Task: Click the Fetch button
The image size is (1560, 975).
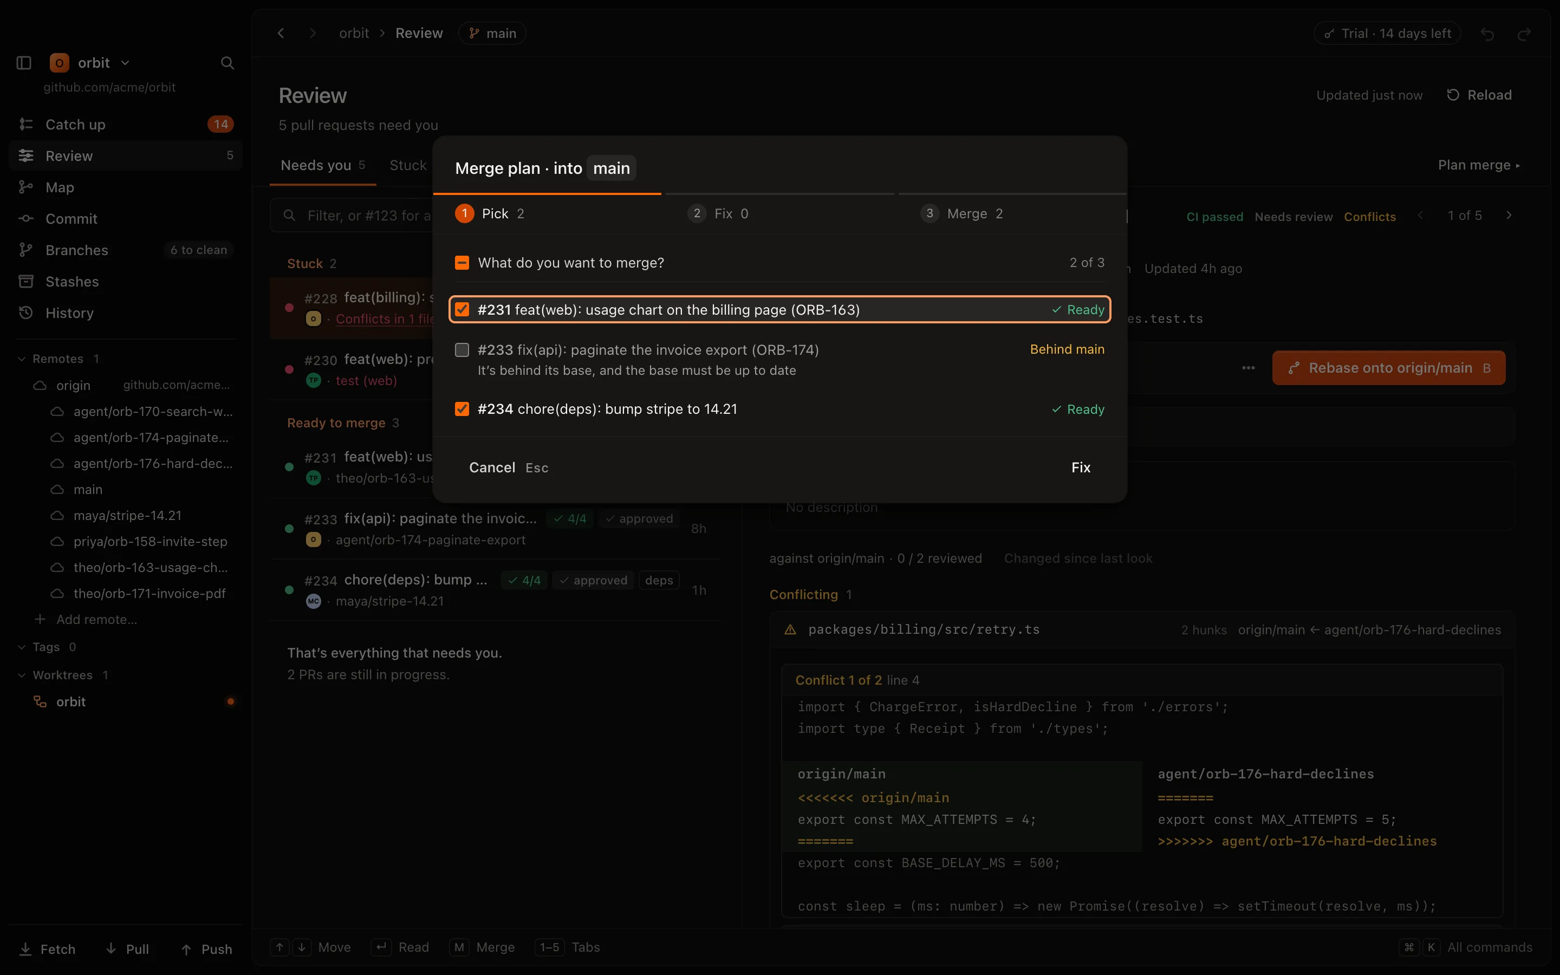Action: pos(48,948)
